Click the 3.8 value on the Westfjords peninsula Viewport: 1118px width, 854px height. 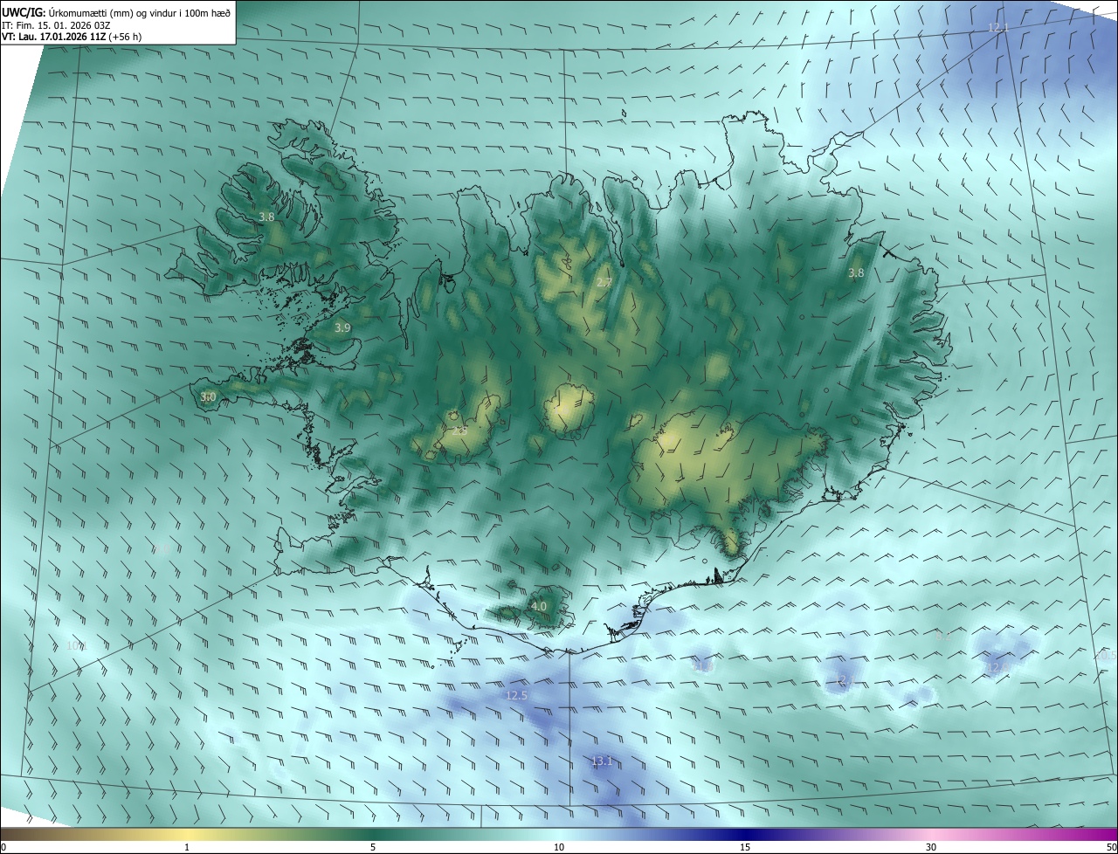[267, 217]
